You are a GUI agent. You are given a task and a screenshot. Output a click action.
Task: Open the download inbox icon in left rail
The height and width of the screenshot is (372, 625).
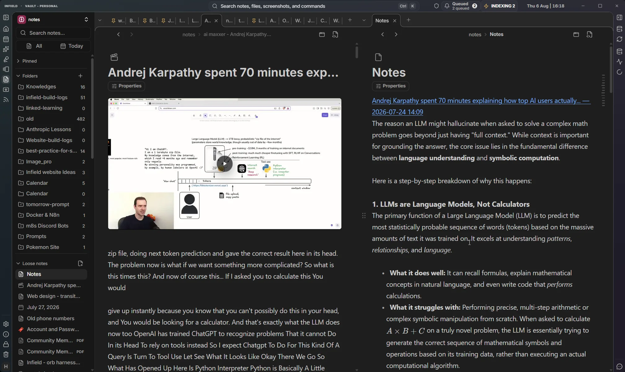pos(6,90)
